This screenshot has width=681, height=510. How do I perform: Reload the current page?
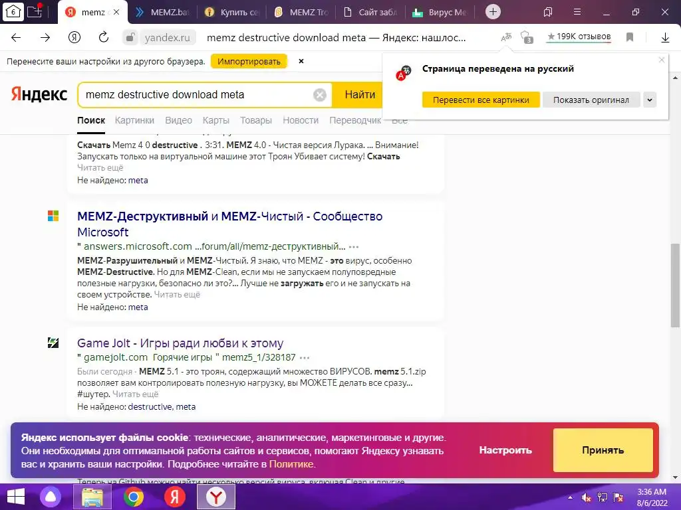coord(103,38)
